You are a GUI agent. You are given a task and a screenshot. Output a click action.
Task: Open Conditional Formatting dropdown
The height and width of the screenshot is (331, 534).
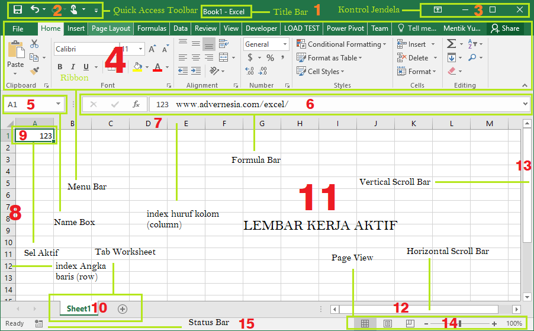[341, 44]
